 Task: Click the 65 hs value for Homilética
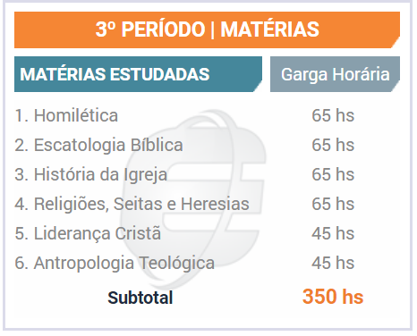tap(333, 115)
